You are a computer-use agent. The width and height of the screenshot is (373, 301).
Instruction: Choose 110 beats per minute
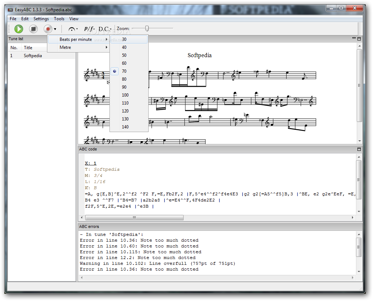tap(129, 103)
